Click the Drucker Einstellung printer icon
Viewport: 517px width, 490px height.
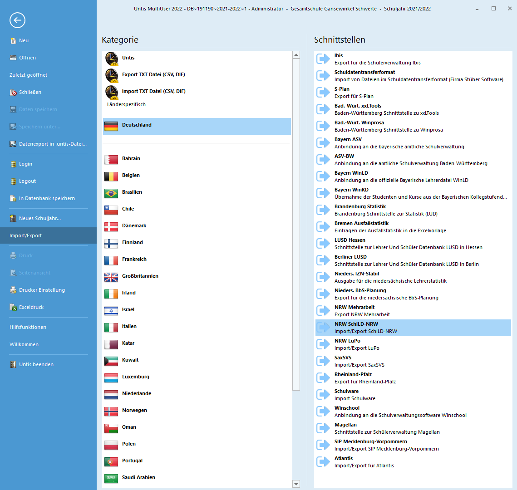[13, 290]
